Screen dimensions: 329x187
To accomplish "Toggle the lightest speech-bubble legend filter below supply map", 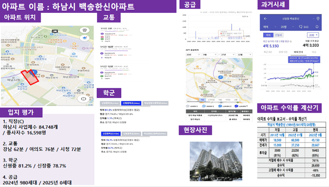I will pos(188,106).
